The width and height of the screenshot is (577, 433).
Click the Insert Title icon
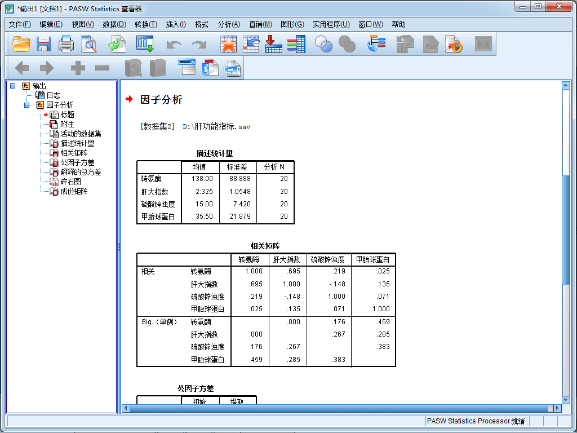point(210,68)
